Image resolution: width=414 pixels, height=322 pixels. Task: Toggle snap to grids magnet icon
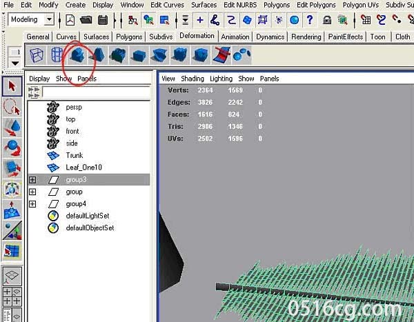366,20
